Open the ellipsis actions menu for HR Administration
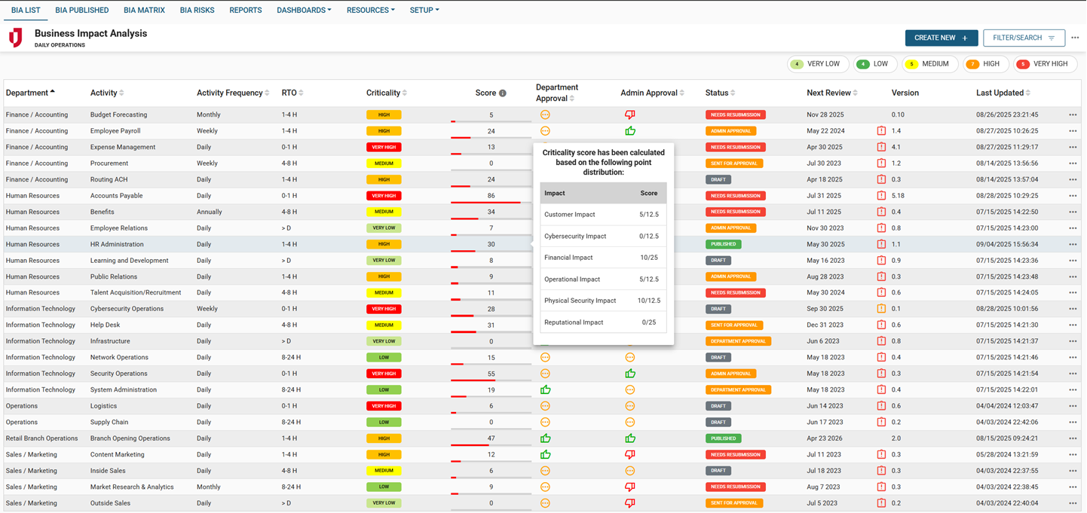1087x513 pixels. coord(1073,243)
